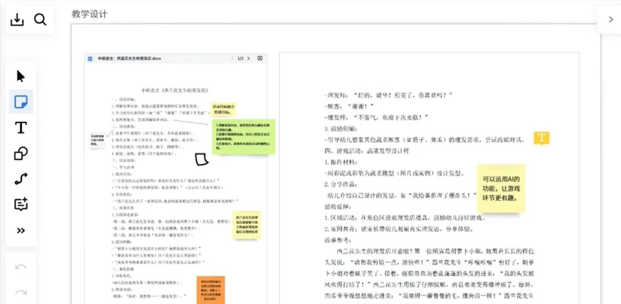Select small yellow note beside activity goals

(223, 109)
